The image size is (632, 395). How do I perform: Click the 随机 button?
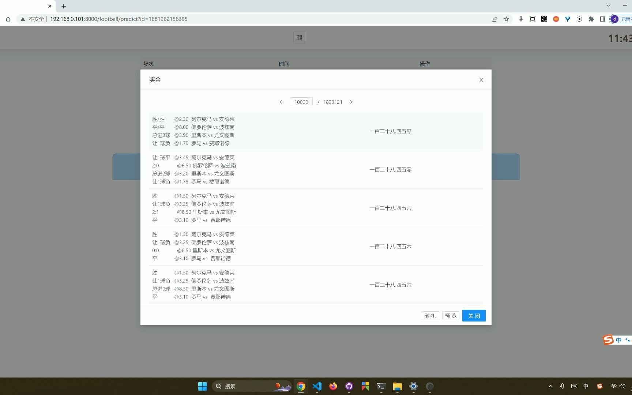point(430,316)
